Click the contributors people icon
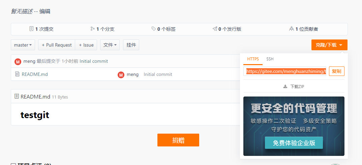The width and height of the screenshot is (362, 165). click(291, 29)
